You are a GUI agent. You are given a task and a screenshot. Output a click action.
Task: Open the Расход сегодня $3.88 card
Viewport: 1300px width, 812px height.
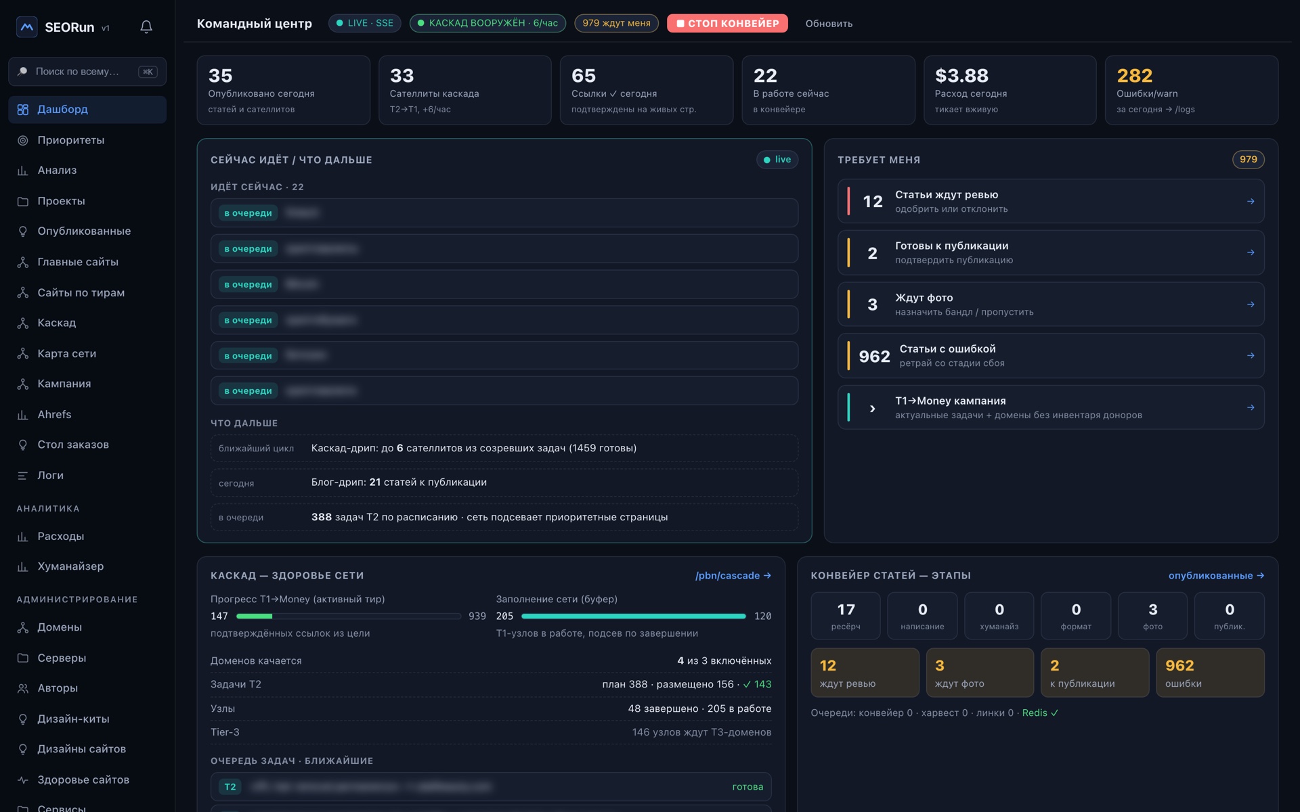pos(1010,90)
